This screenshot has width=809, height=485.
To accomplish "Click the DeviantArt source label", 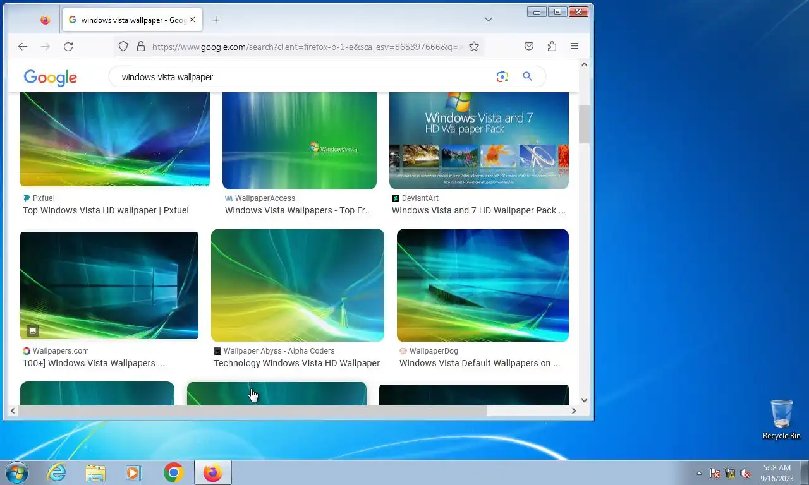I will [x=420, y=198].
